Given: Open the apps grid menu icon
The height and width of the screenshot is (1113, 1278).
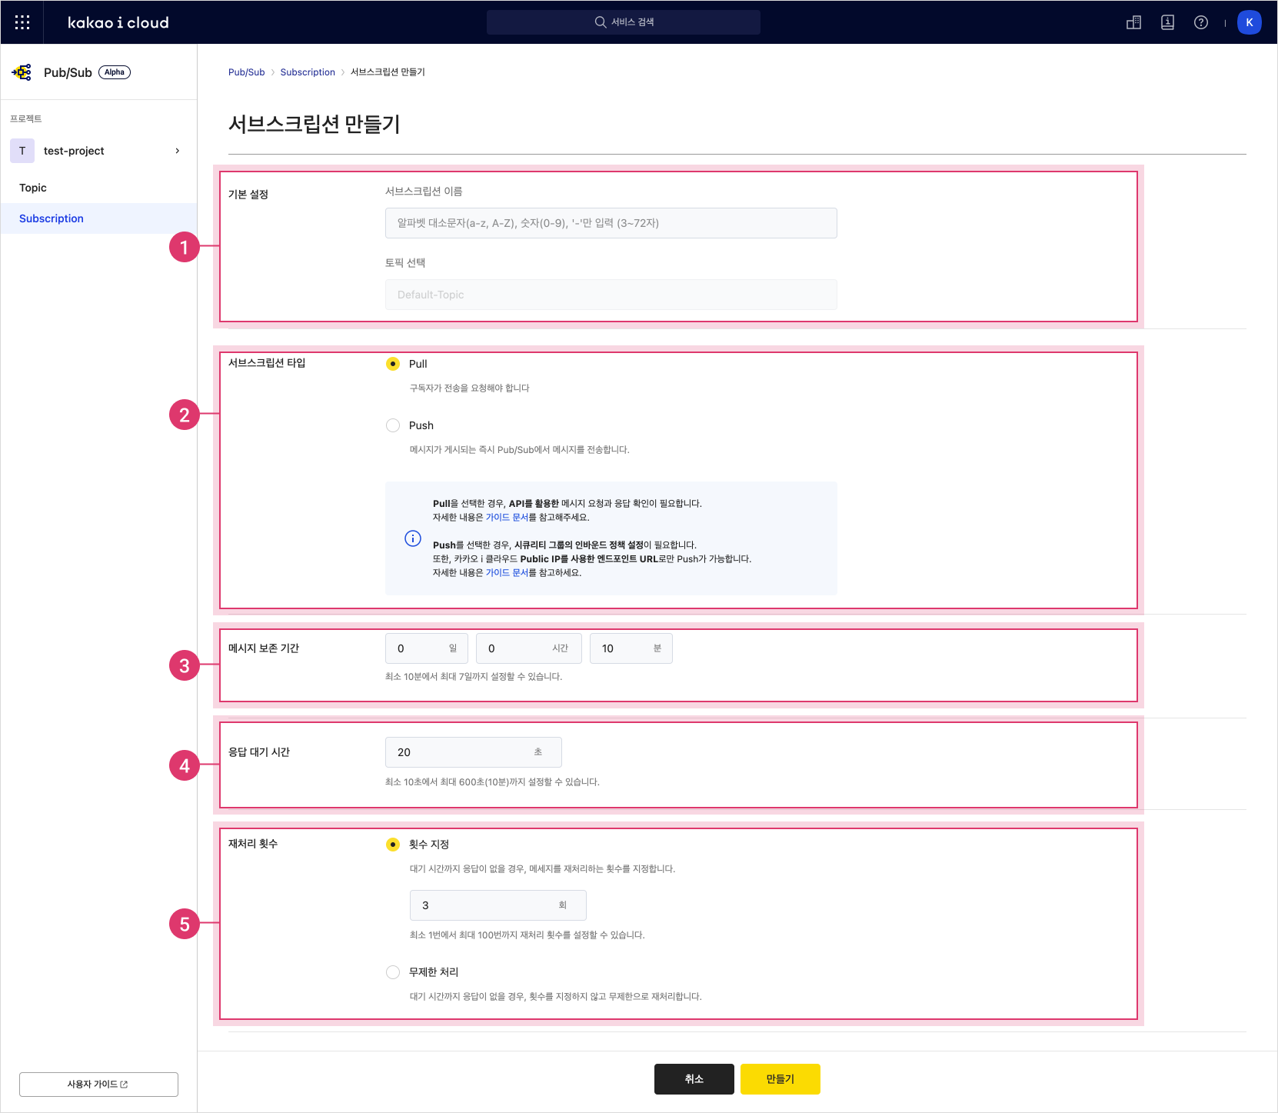Looking at the screenshot, I should click(22, 22).
